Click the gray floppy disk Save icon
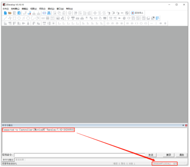The image size is (190, 167). tap(14, 13)
